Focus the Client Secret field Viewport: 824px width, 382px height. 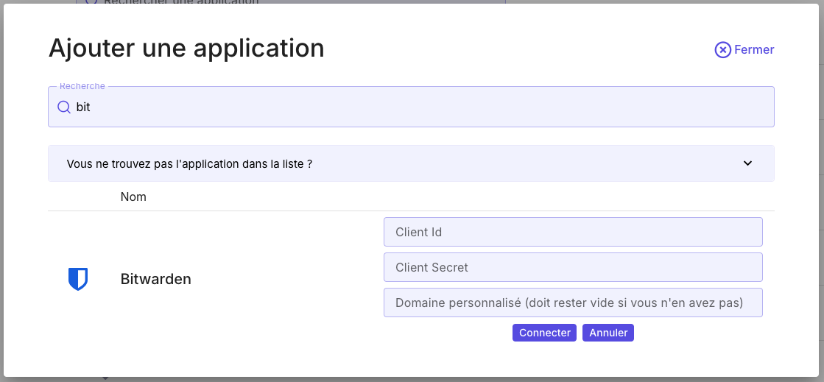pos(573,267)
